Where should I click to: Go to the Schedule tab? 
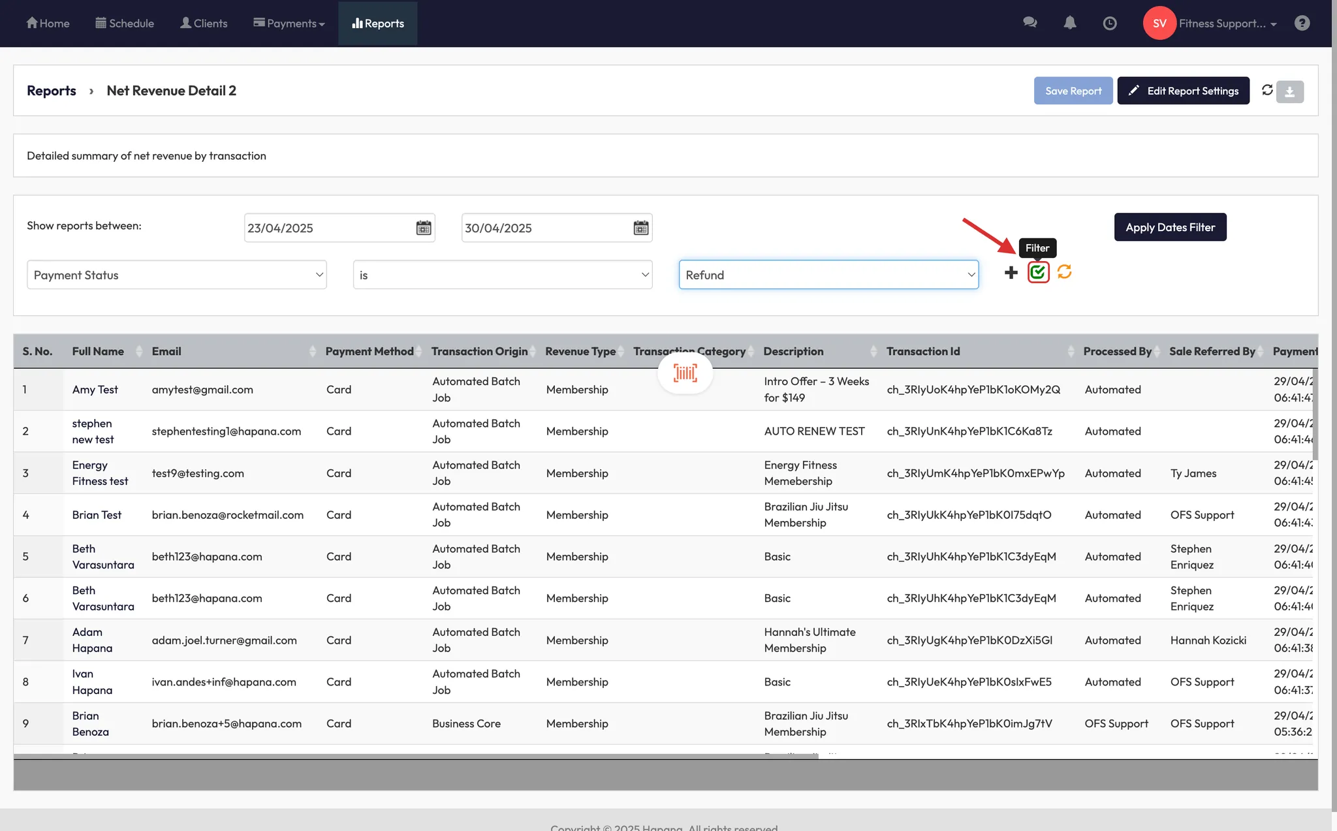tap(125, 24)
